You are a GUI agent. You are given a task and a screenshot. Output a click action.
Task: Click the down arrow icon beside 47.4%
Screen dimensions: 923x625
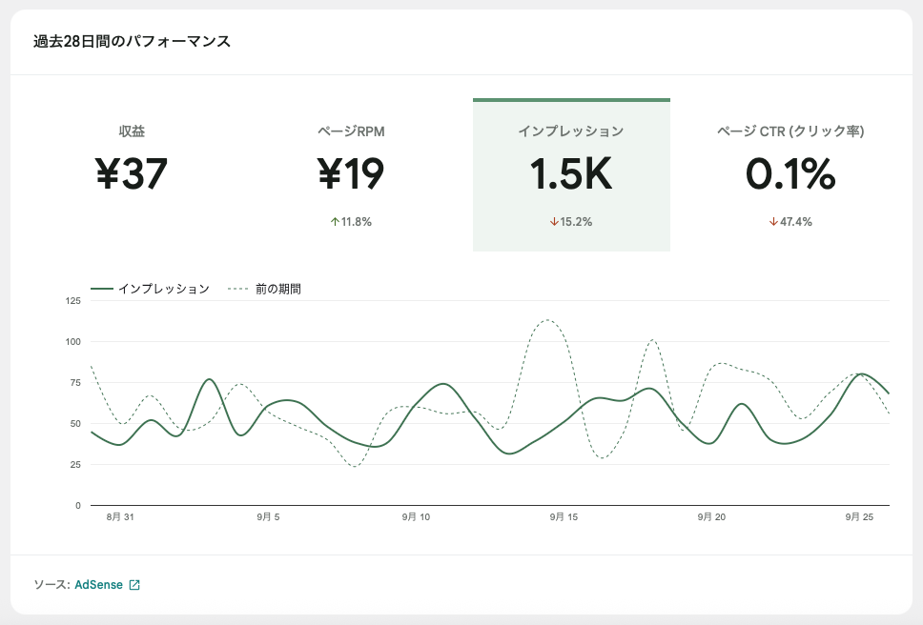(x=773, y=222)
